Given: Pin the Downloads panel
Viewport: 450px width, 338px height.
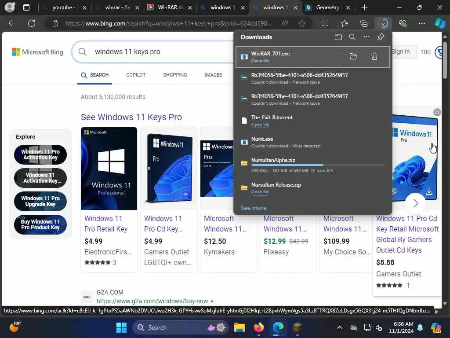Looking at the screenshot, I should [381, 37].
